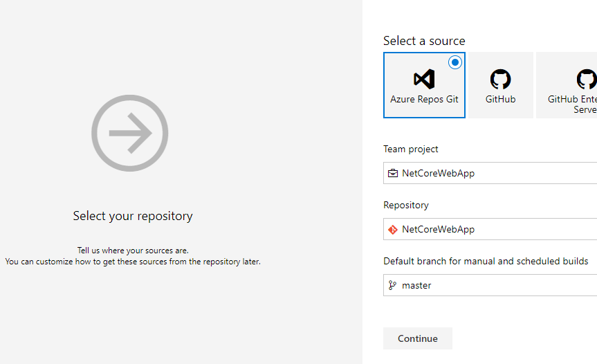597x364 pixels.
Task: Click the large circled arrow icon
Action: pos(130,133)
